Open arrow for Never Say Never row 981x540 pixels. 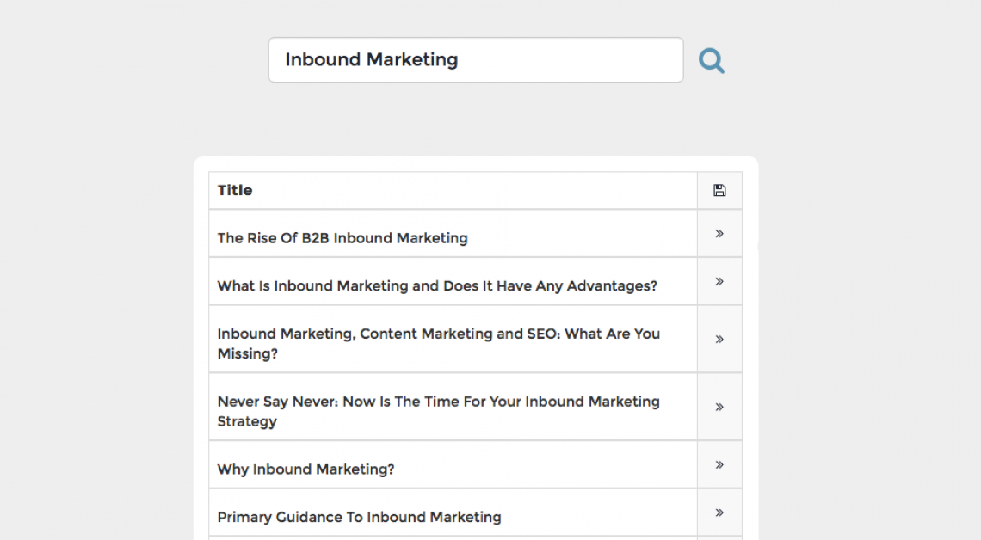coord(719,407)
